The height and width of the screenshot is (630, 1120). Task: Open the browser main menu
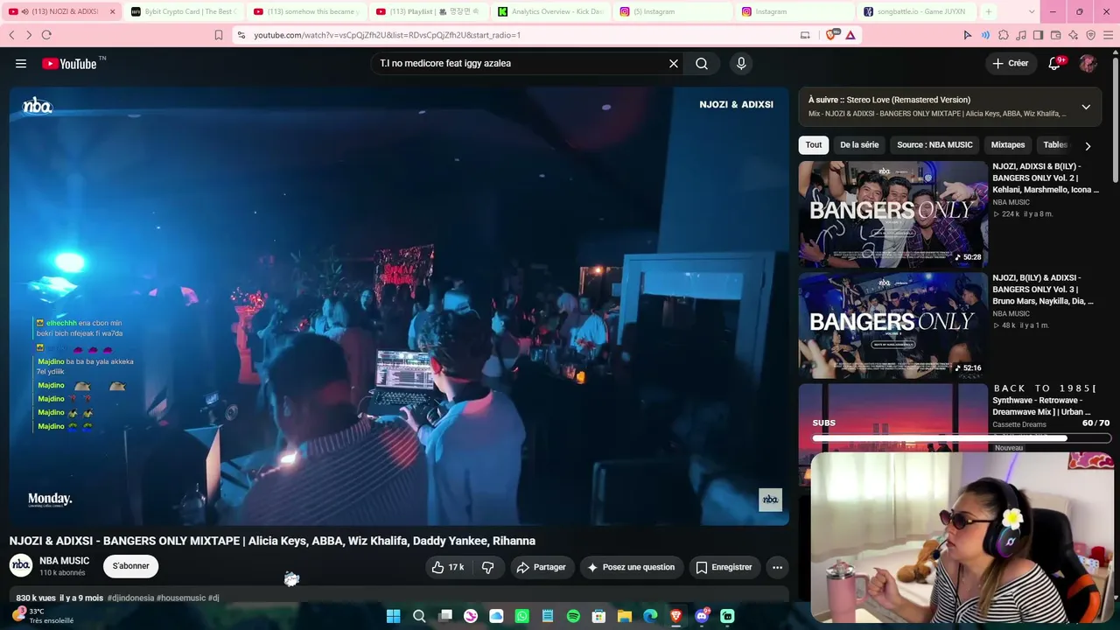[x=1108, y=35]
